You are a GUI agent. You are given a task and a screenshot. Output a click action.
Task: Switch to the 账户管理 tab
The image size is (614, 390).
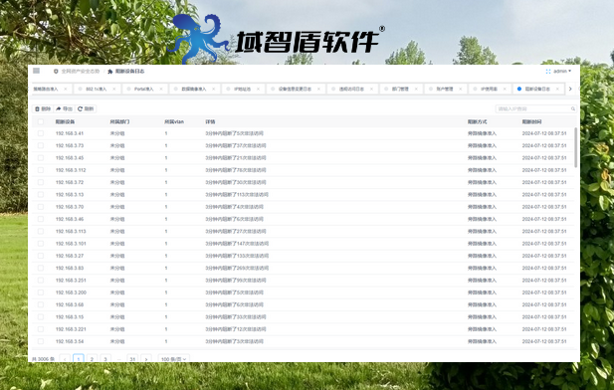[445, 89]
